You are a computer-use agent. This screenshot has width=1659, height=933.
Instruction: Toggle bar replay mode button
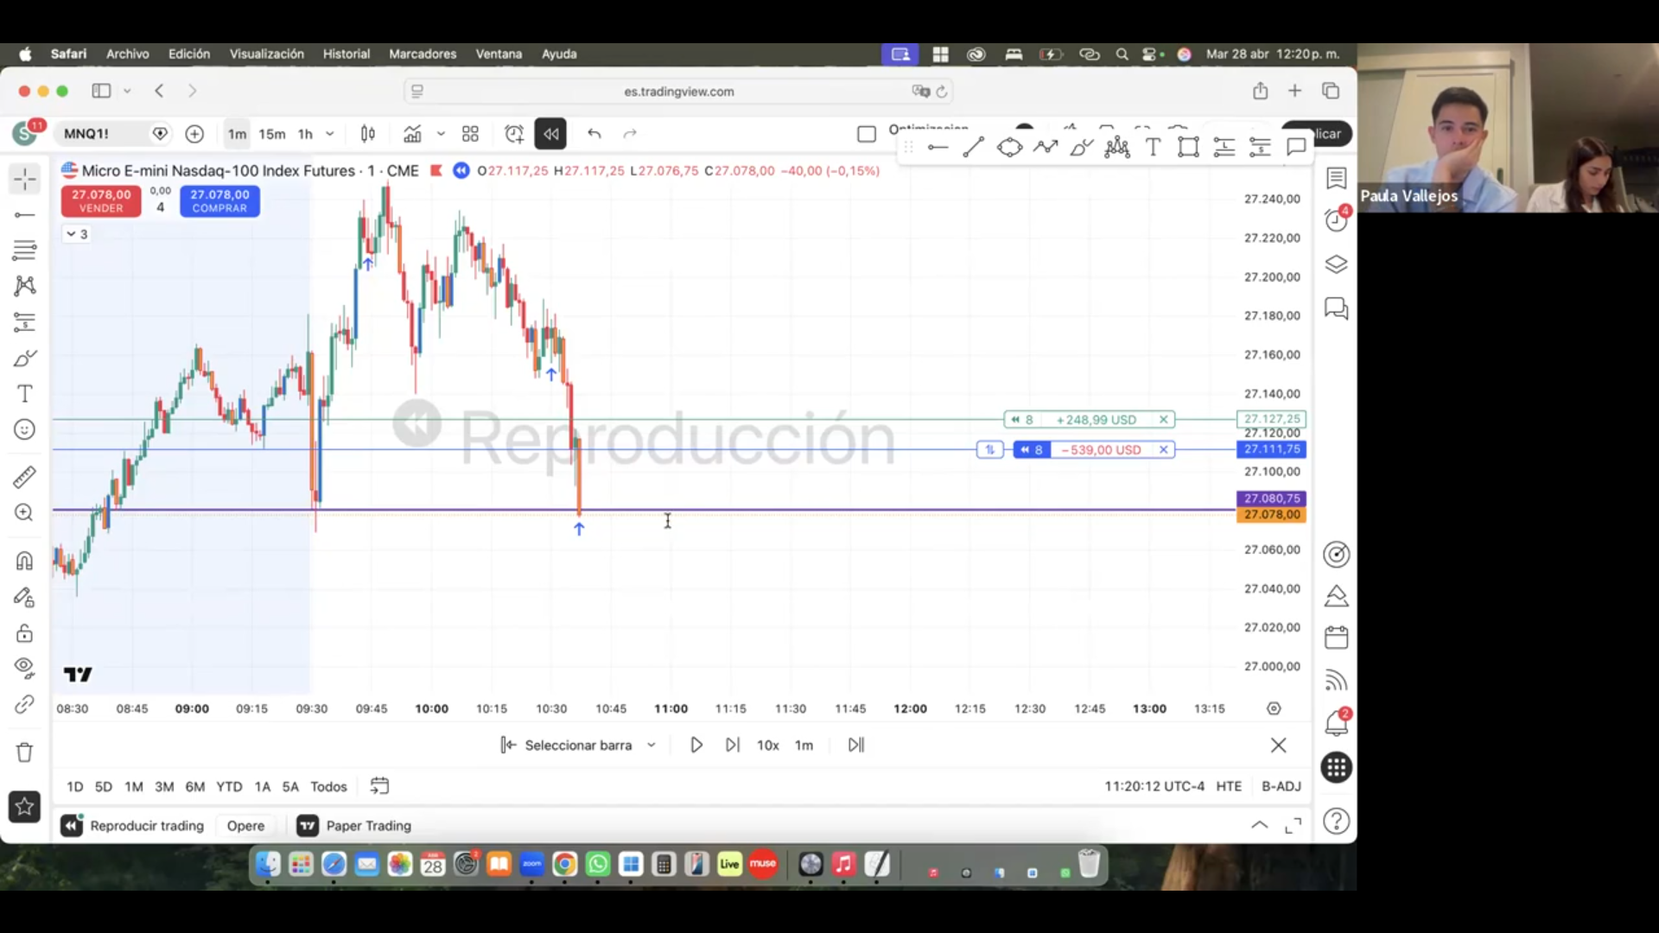[x=550, y=134]
